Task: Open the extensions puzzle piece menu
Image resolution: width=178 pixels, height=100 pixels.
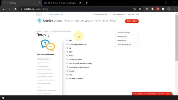Action: click(x=163, y=9)
